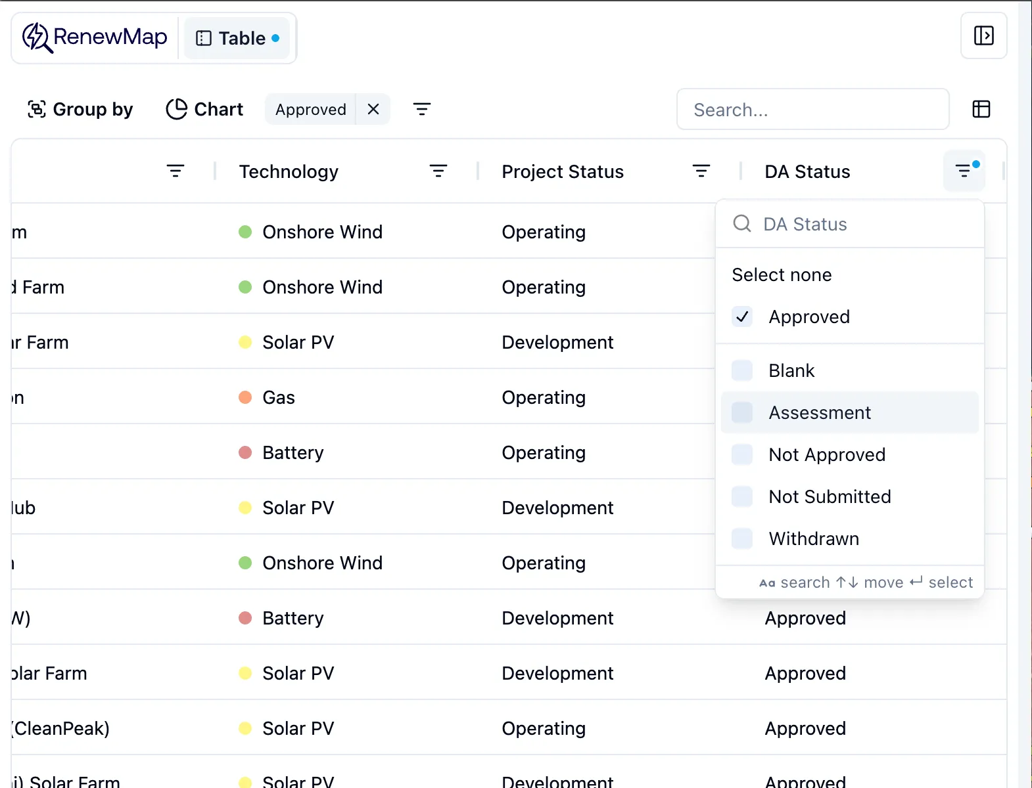Click the '(CleanPeak)' name cell

click(x=61, y=728)
